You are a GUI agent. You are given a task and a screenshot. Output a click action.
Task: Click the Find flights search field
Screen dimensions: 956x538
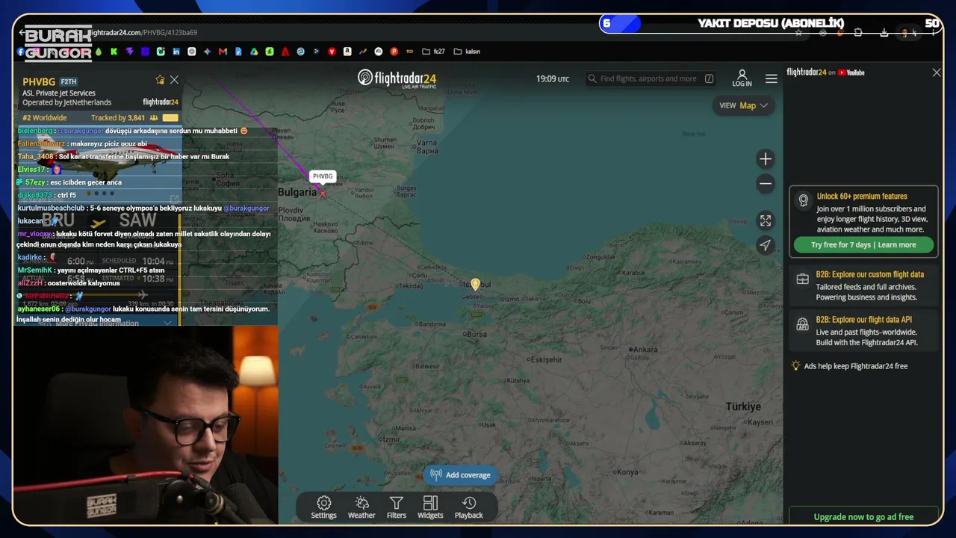coord(650,78)
